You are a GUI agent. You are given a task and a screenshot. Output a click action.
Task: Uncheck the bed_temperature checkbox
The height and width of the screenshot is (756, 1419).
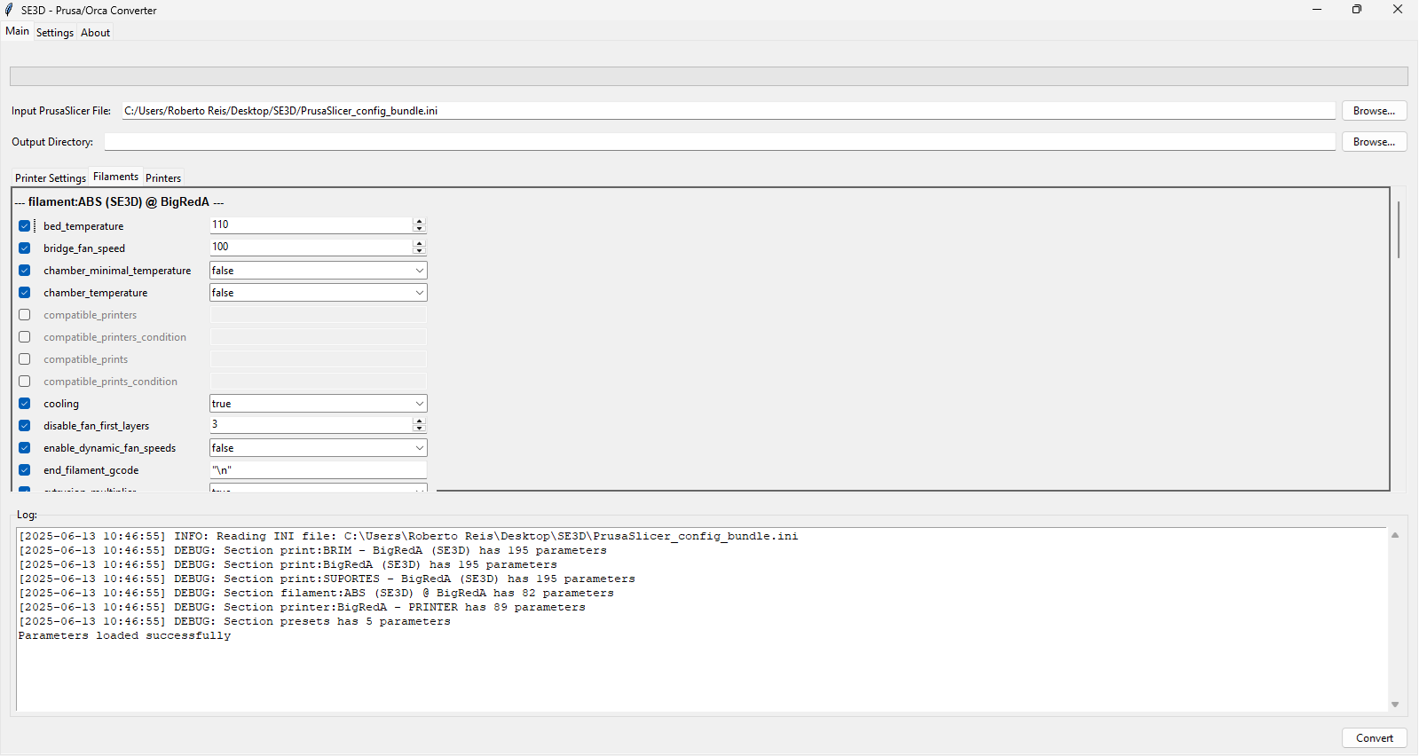(x=25, y=226)
